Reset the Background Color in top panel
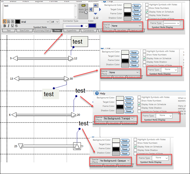Image resolution: width=190 pixels, height=174 pixels. click(136, 6)
